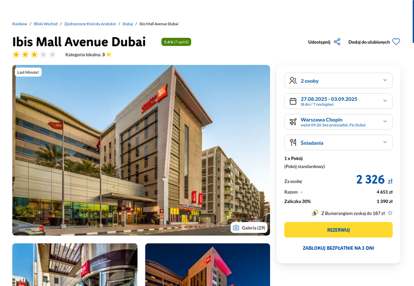The width and height of the screenshot is (414, 286).
Task: Click the share icon next to Udostępnij
Action: coord(337,42)
